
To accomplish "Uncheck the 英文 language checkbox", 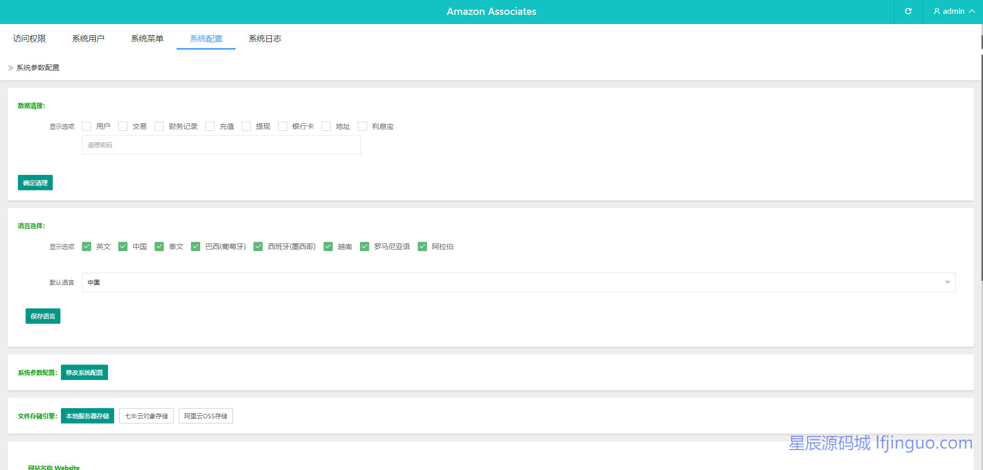I will click(87, 247).
